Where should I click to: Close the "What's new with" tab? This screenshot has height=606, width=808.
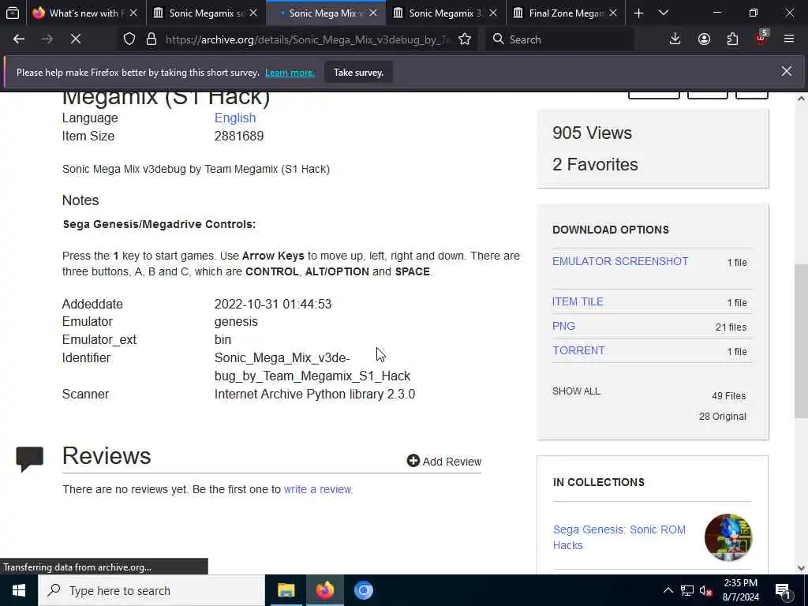(133, 13)
